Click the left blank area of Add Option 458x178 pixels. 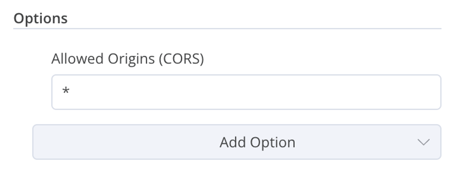[125, 142]
